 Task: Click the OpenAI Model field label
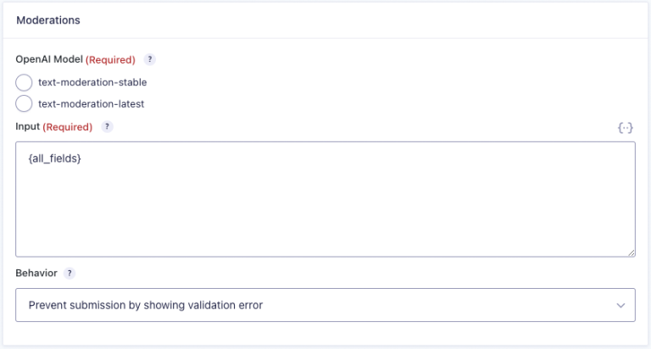click(49, 60)
